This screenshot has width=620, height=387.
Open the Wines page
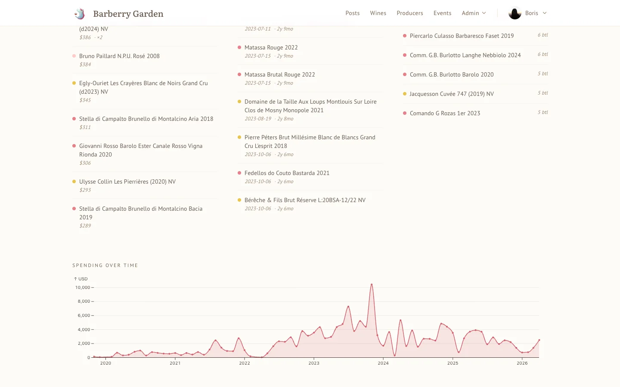[378, 13]
